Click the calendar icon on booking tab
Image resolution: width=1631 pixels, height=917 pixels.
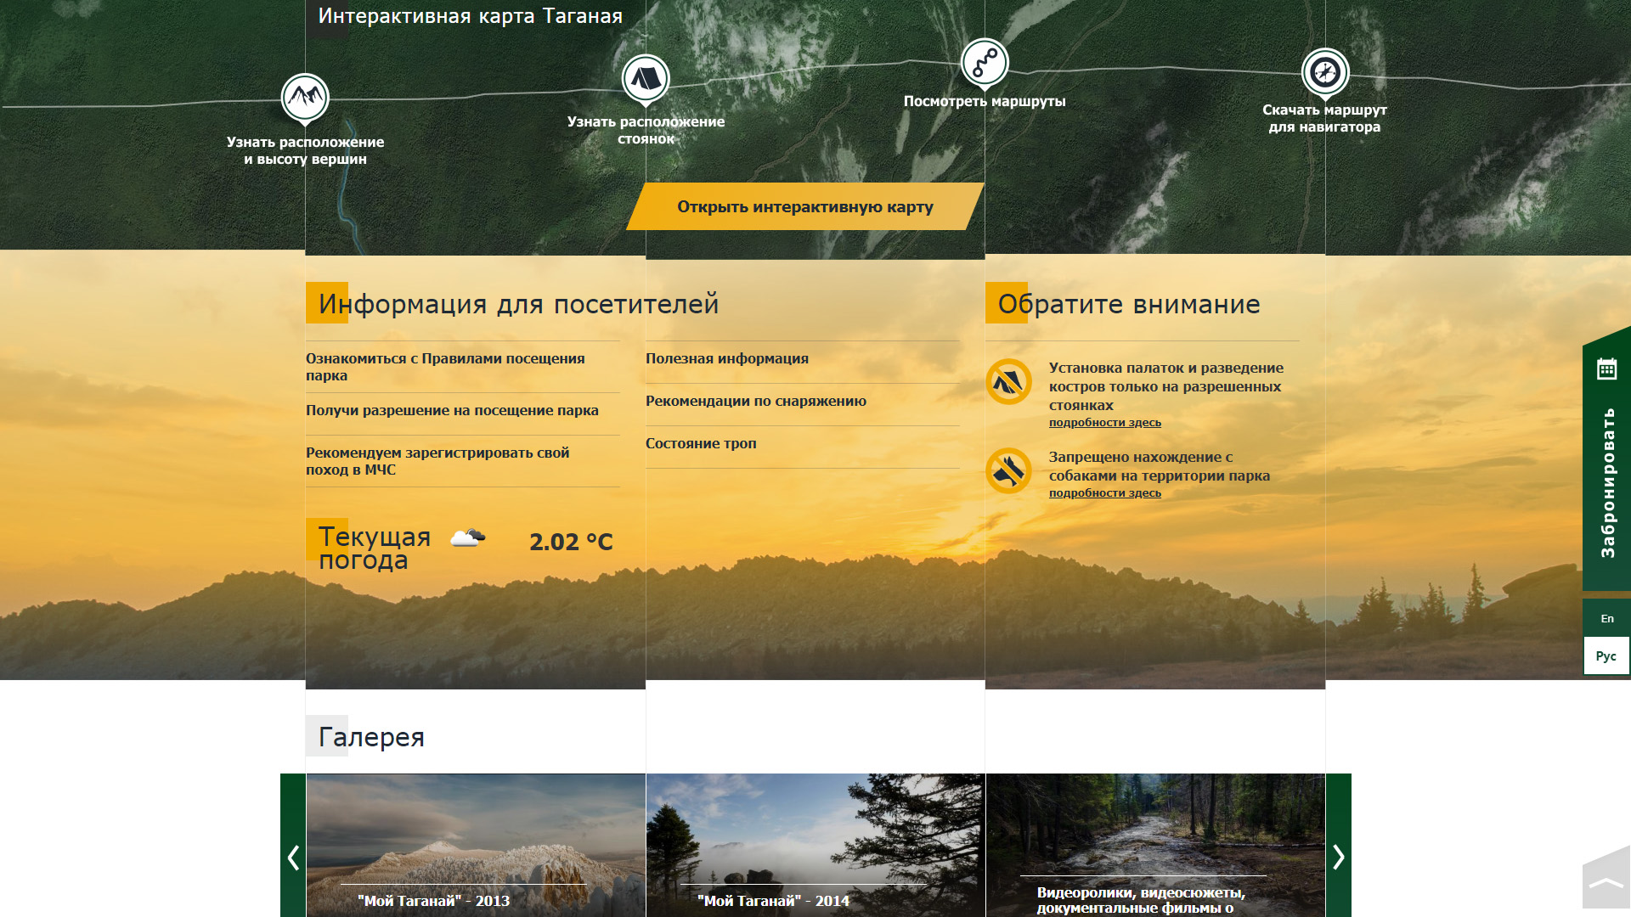1606,368
